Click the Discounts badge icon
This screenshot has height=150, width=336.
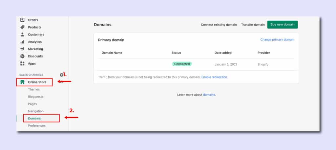click(x=22, y=56)
